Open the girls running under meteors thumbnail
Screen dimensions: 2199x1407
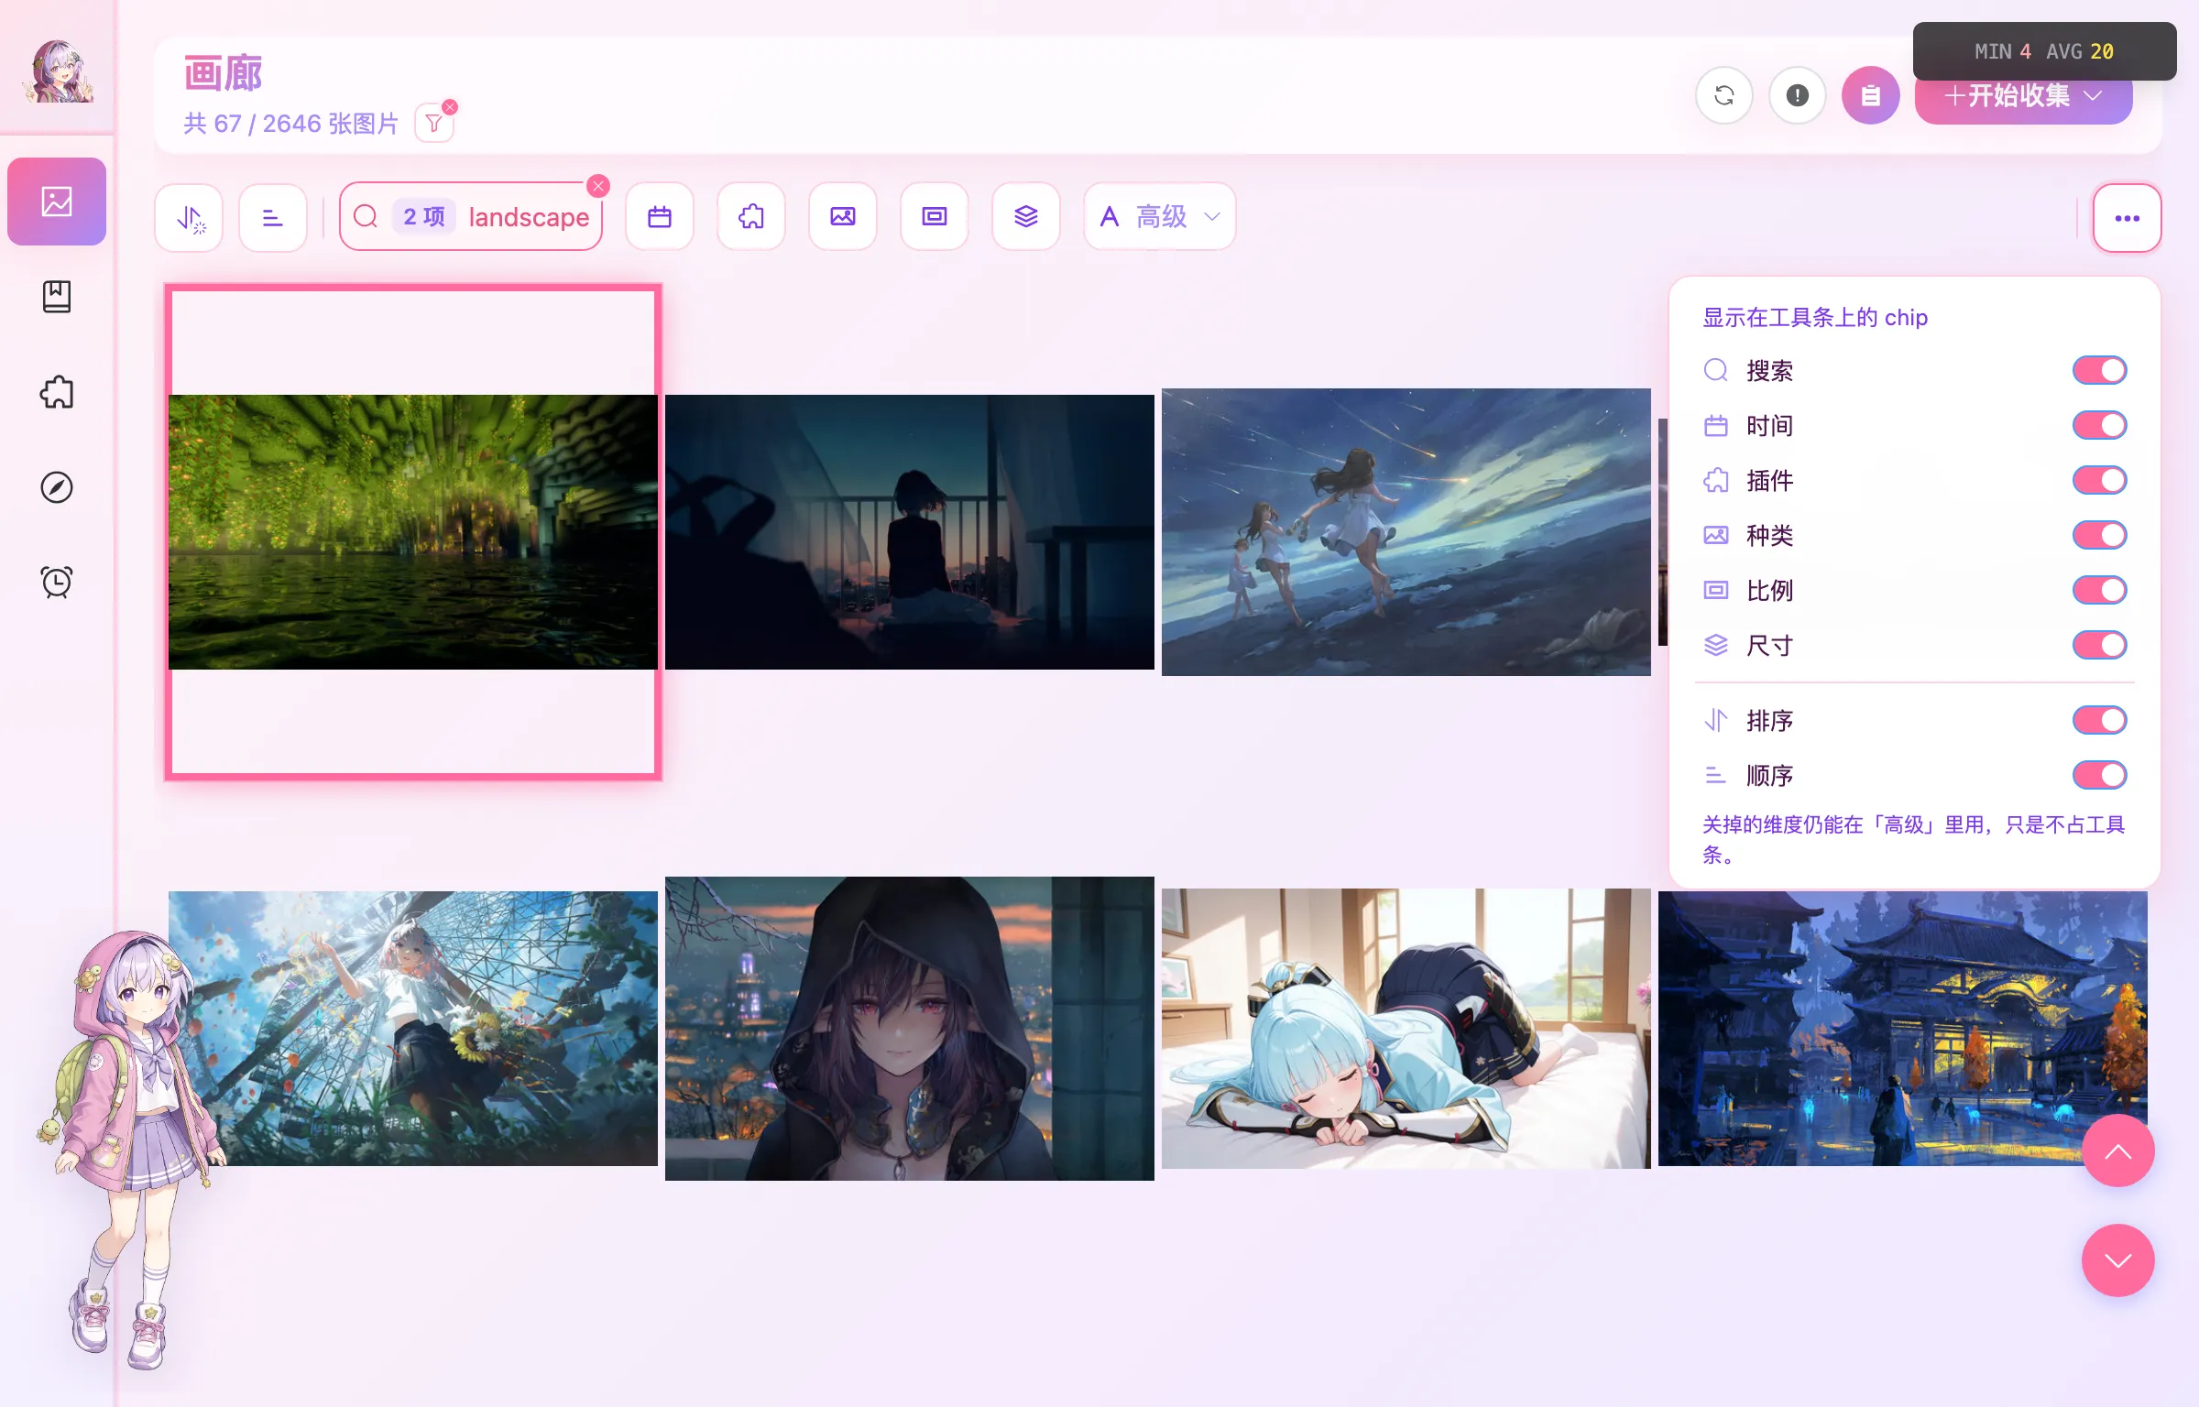pos(1406,532)
